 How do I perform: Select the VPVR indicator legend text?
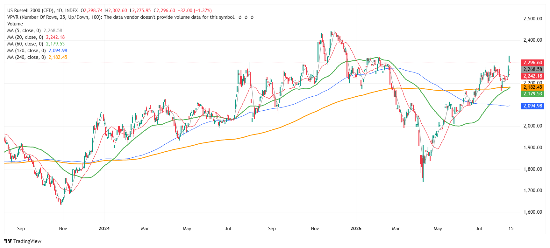pyautogui.click(x=121, y=17)
